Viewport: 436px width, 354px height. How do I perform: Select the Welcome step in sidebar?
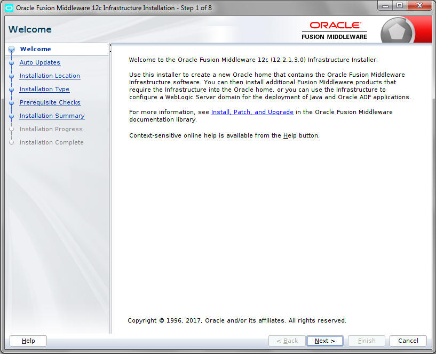tap(36, 49)
